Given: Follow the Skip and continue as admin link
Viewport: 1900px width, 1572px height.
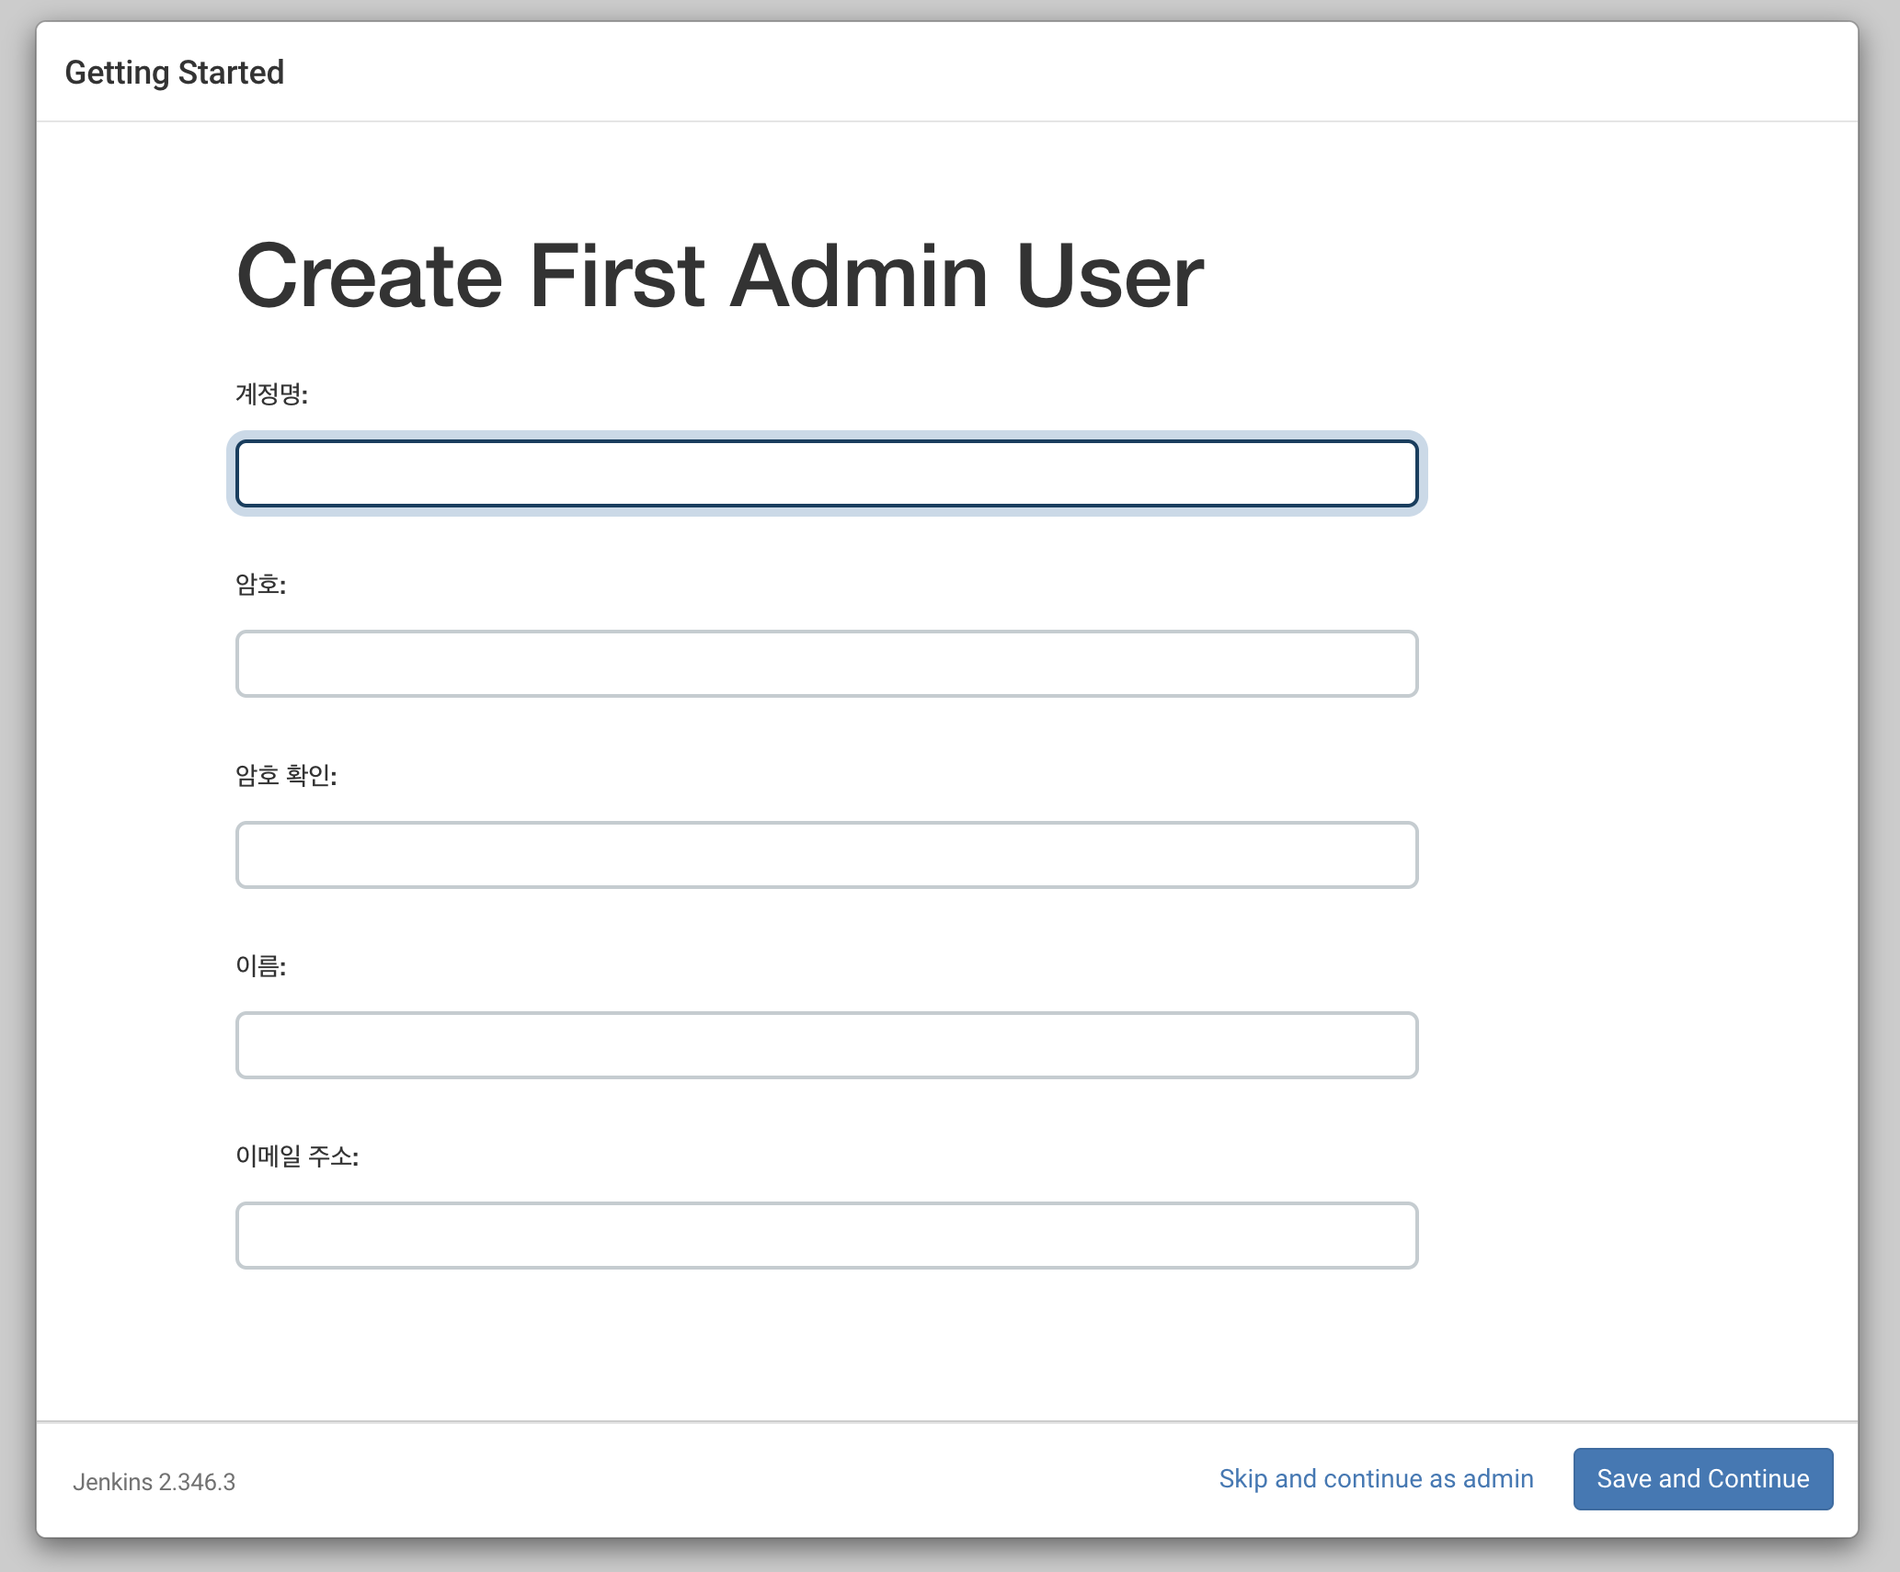Looking at the screenshot, I should point(1376,1478).
